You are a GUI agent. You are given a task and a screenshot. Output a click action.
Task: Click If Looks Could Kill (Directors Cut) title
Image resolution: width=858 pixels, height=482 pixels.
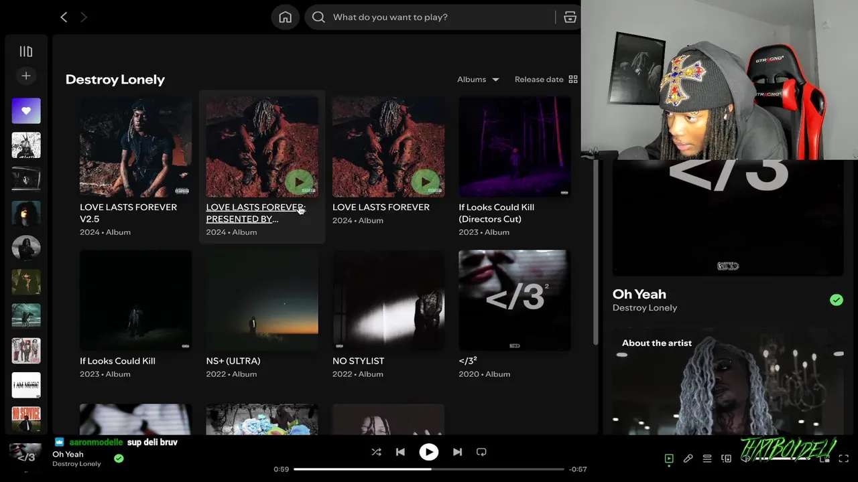point(497,213)
